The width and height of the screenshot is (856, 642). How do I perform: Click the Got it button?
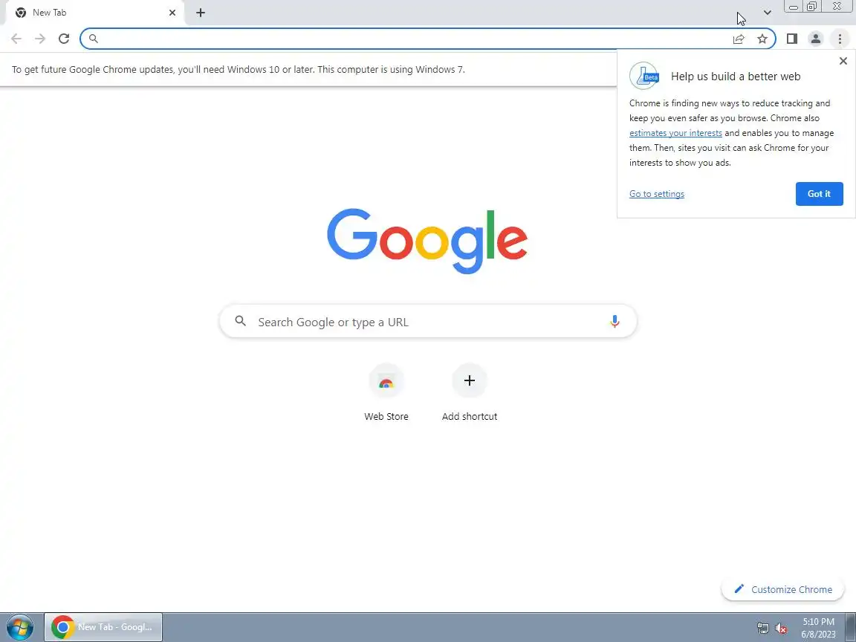(819, 194)
